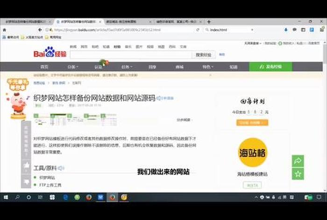Click the 海站格 yellow avatar
The height and width of the screenshot is (220, 327).
click(253, 153)
